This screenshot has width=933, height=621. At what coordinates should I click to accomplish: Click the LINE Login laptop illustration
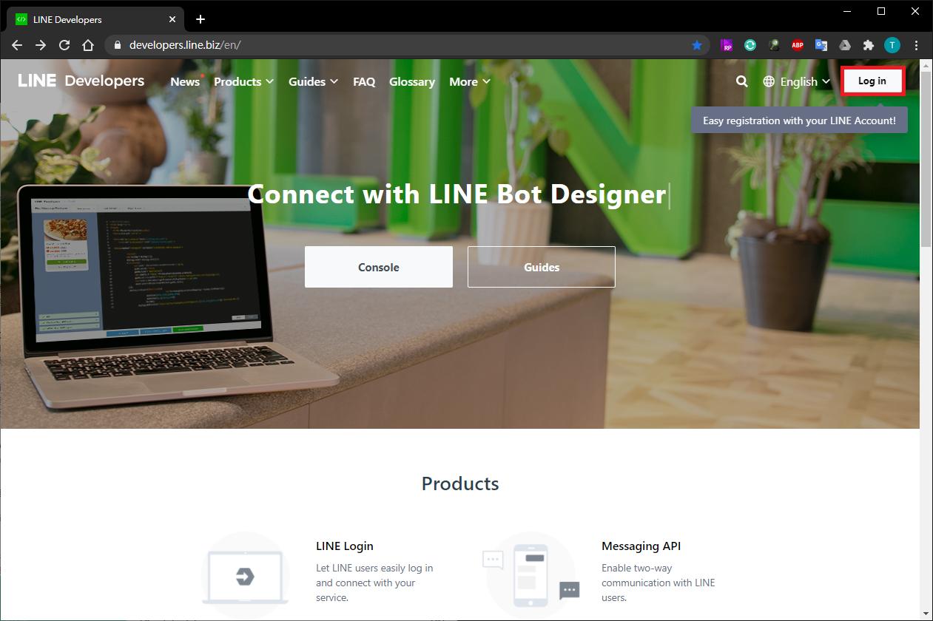click(245, 575)
